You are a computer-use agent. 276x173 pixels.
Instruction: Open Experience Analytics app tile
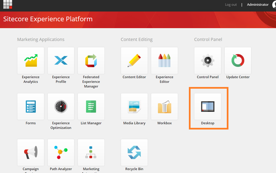coord(31,60)
